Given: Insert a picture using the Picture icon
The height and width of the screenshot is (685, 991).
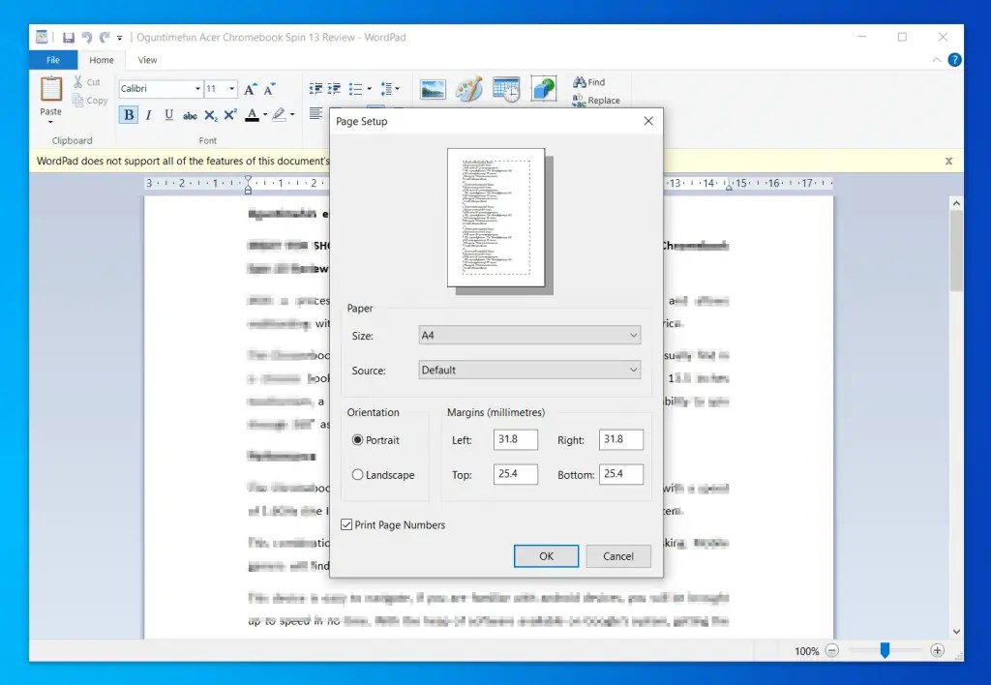Looking at the screenshot, I should coord(432,88).
